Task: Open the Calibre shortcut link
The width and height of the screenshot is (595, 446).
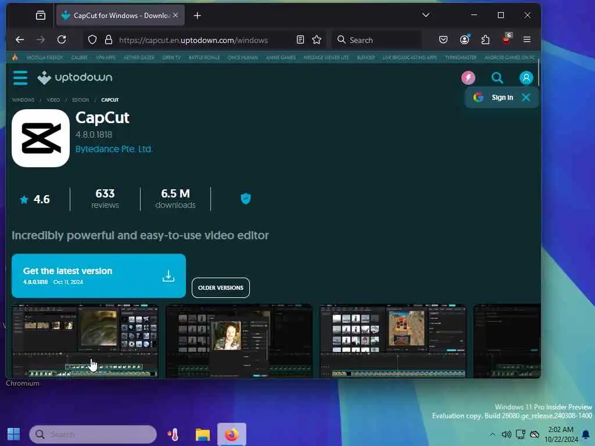Action: pyautogui.click(x=79, y=57)
